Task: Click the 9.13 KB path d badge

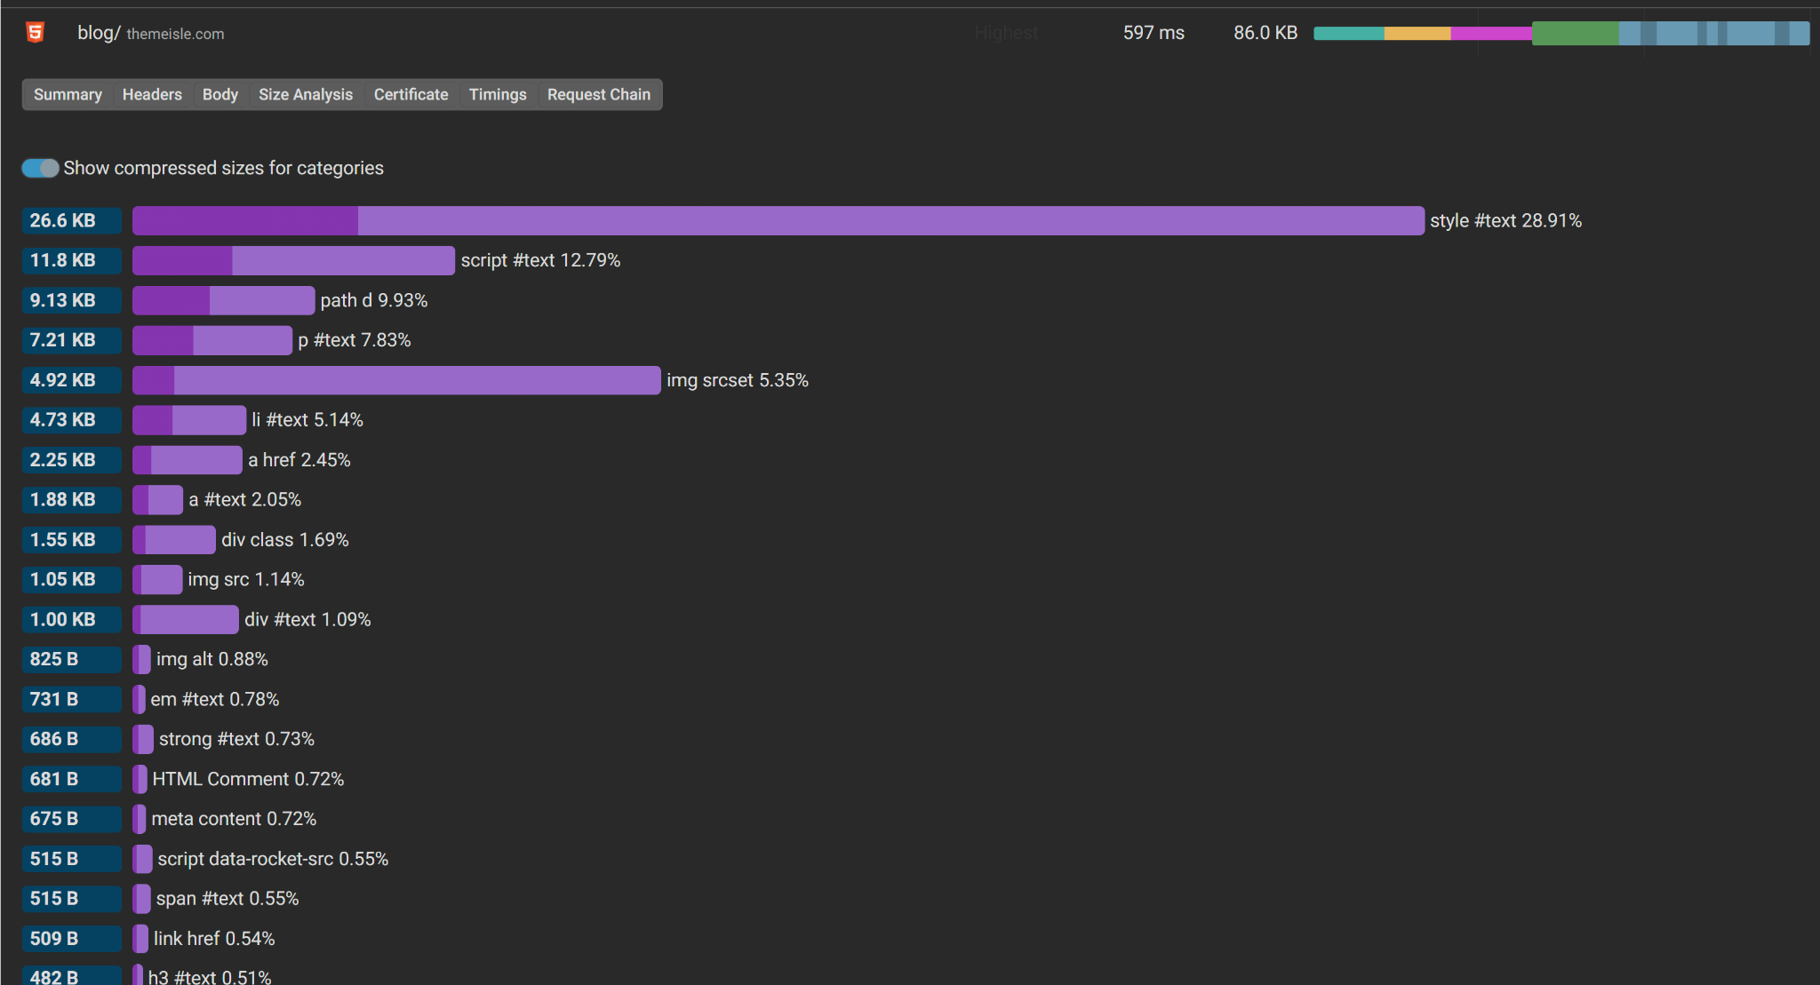Action: point(71,300)
